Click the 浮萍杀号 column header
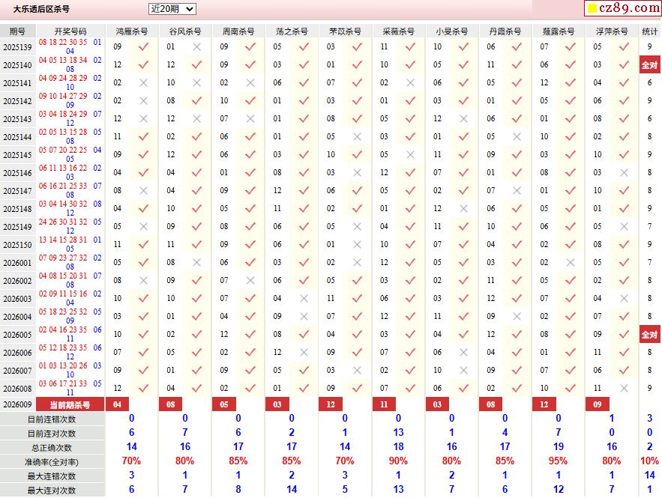The height and width of the screenshot is (498, 662). (612, 31)
